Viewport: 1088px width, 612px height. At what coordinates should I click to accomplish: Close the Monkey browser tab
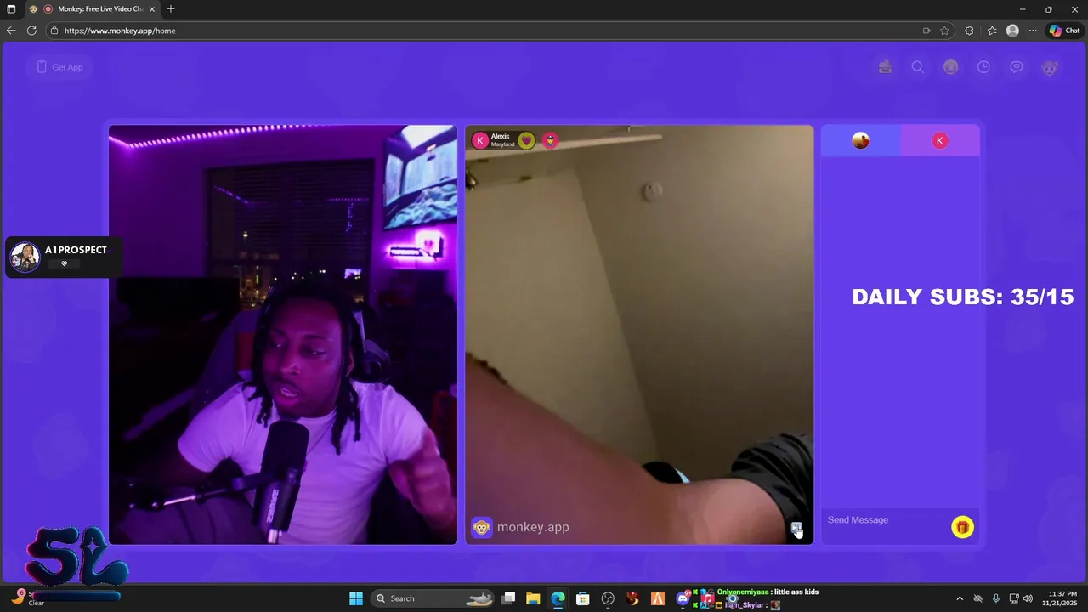152,9
